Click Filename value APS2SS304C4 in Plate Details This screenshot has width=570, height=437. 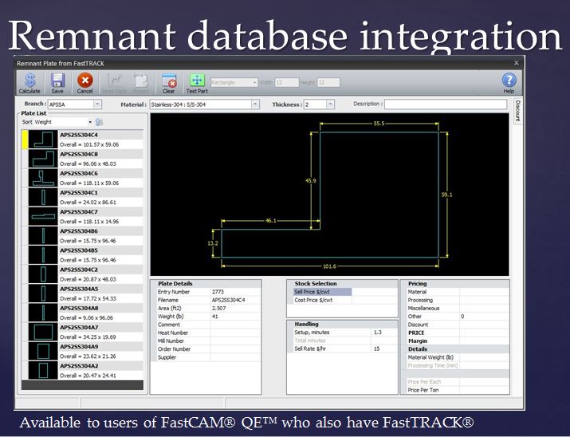click(x=229, y=300)
